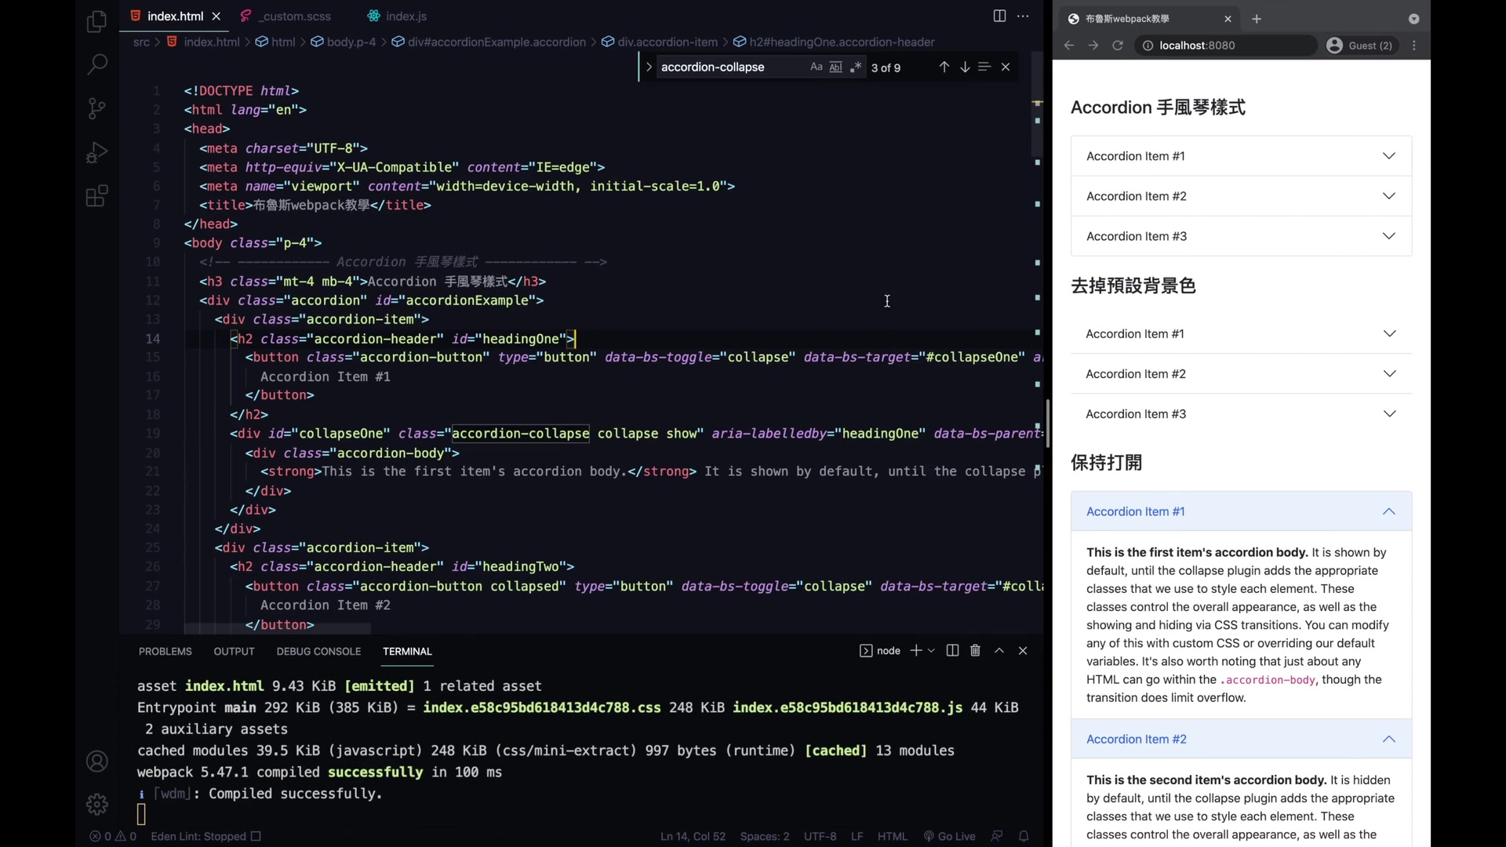Switch to PROBLEMS panel tab
The width and height of the screenshot is (1506, 847).
pos(165,652)
